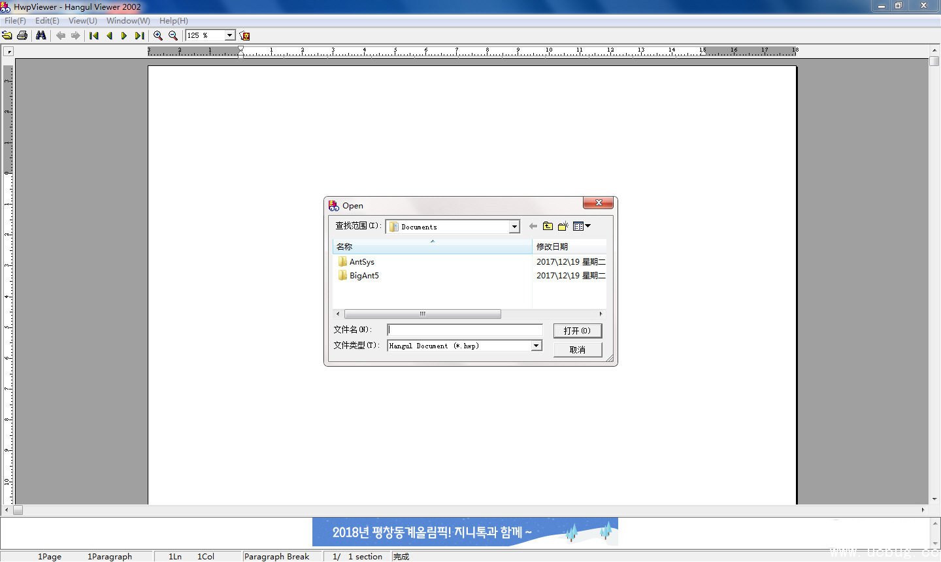Click the Zoom In magnifier icon

[158, 35]
